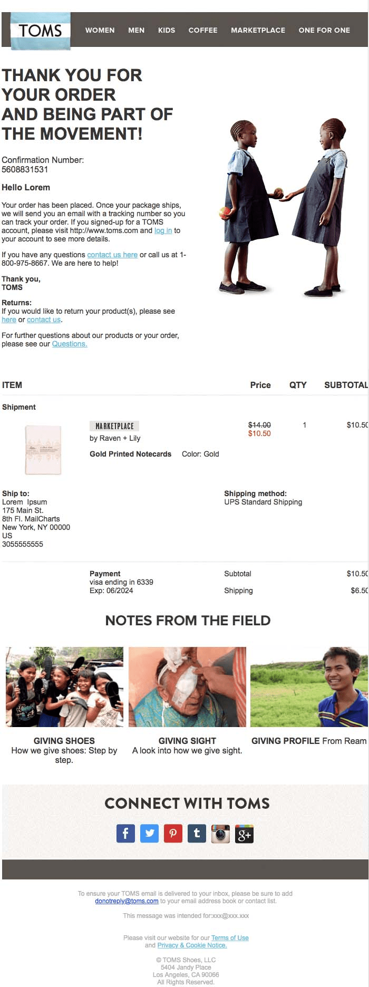
Task: Open the Questions link
Action: (x=70, y=344)
